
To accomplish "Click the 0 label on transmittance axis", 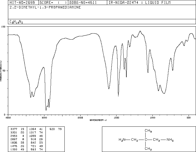I will tap(5, 115).
